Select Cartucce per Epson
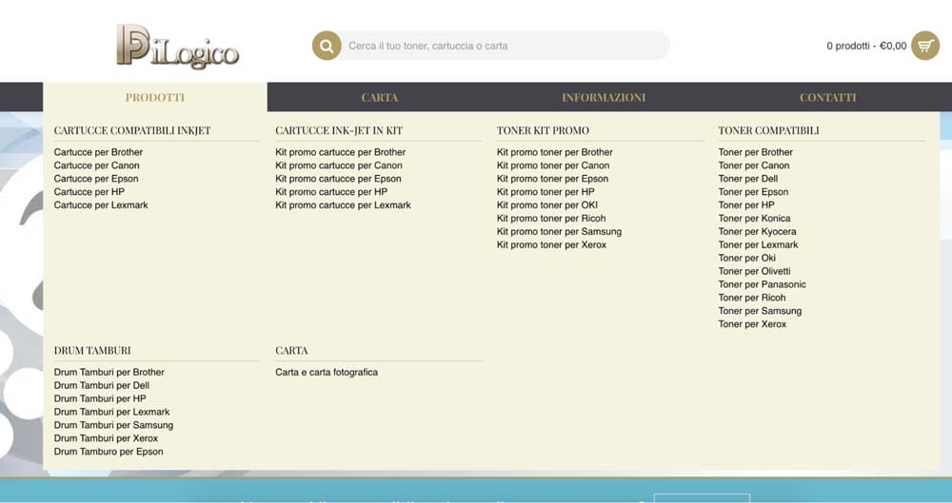Screen dimensions: 952x503 (96, 179)
